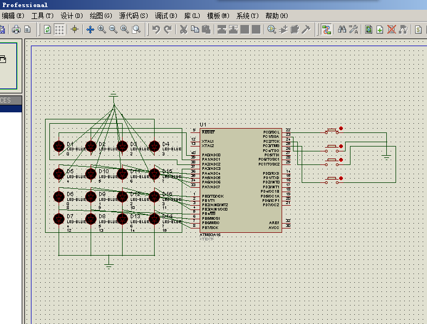Click the Undo arrow icon
The height and width of the screenshot is (324, 427).
156,29
